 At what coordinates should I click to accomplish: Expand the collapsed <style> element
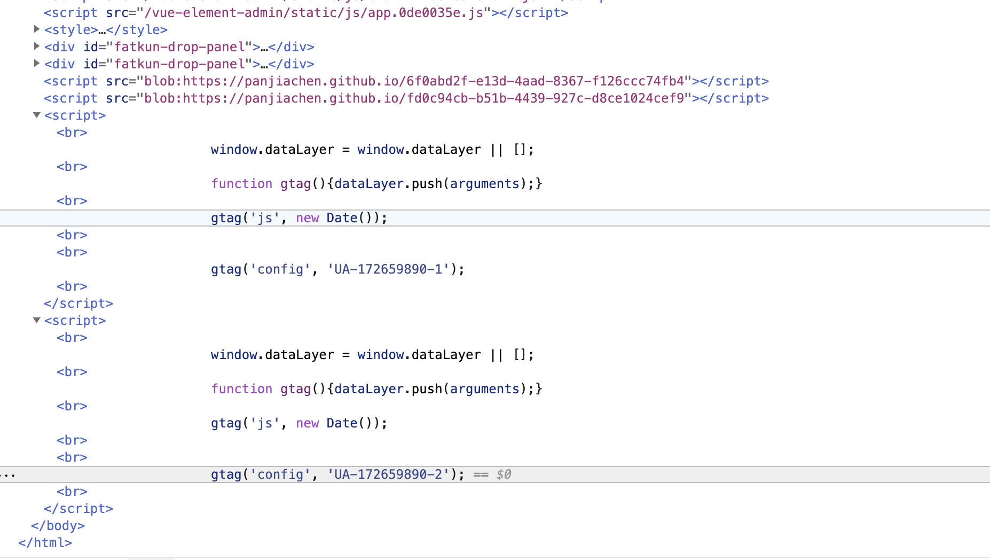point(36,29)
